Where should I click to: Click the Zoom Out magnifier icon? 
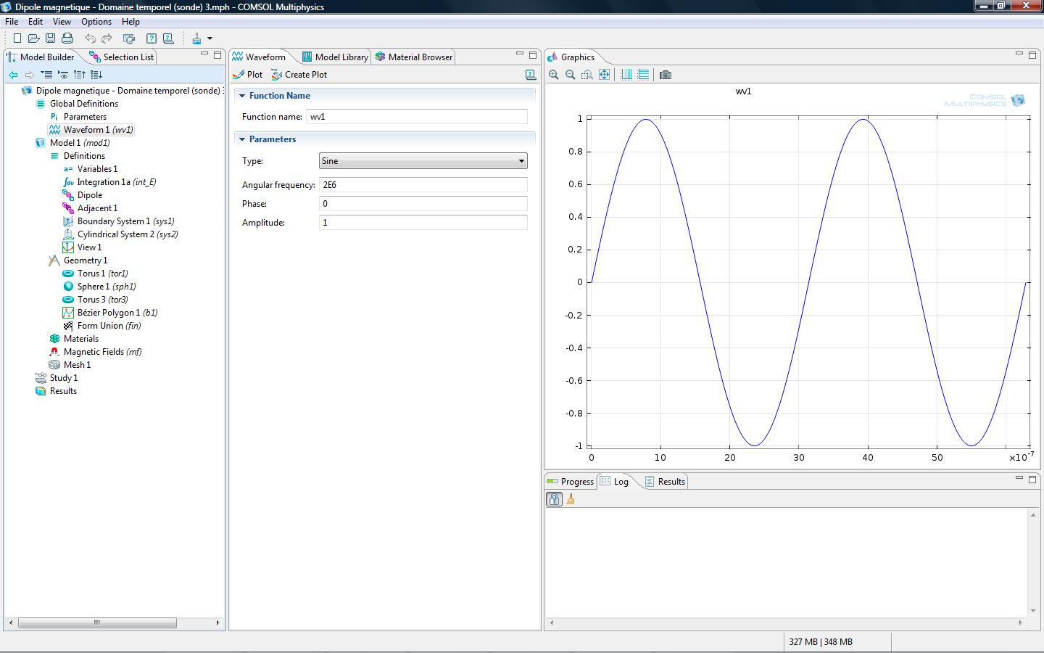tap(570, 75)
